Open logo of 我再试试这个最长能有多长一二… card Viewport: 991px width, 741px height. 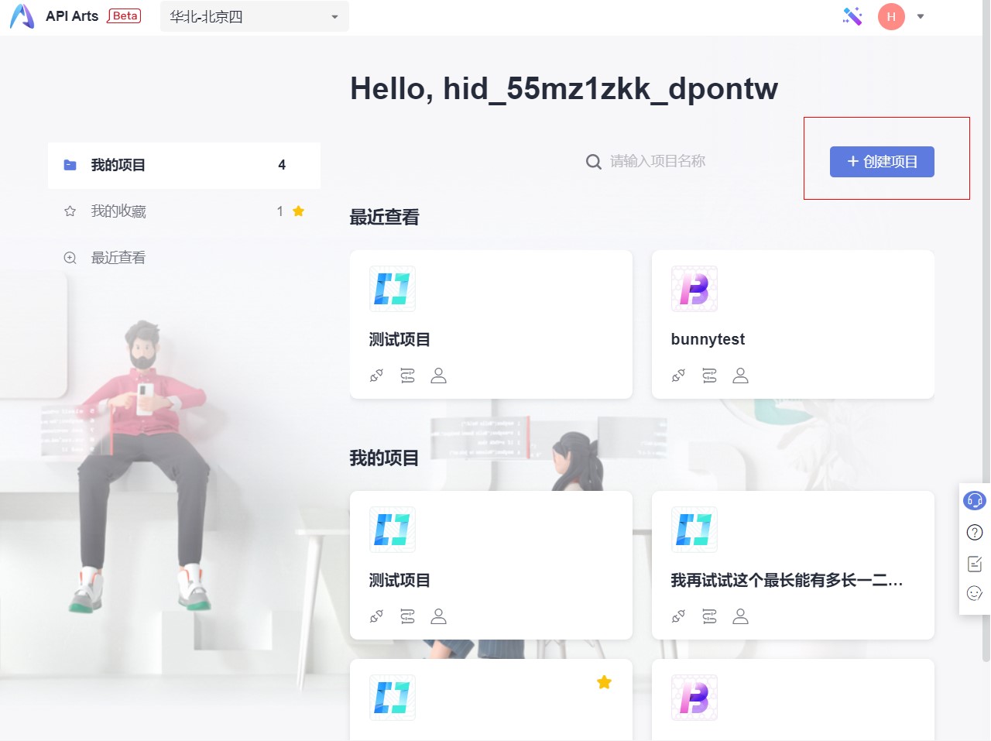click(x=694, y=530)
